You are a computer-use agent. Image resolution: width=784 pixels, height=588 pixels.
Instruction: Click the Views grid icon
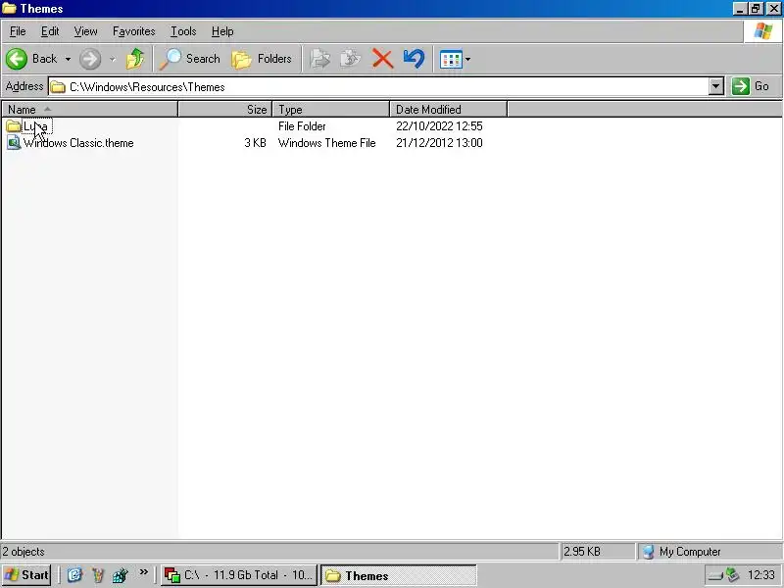[x=451, y=60]
